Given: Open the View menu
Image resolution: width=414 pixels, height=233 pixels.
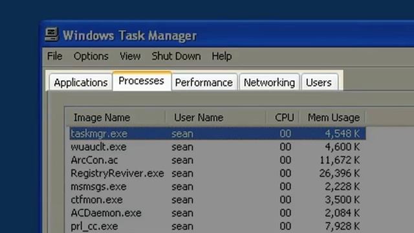Looking at the screenshot, I should (x=130, y=56).
